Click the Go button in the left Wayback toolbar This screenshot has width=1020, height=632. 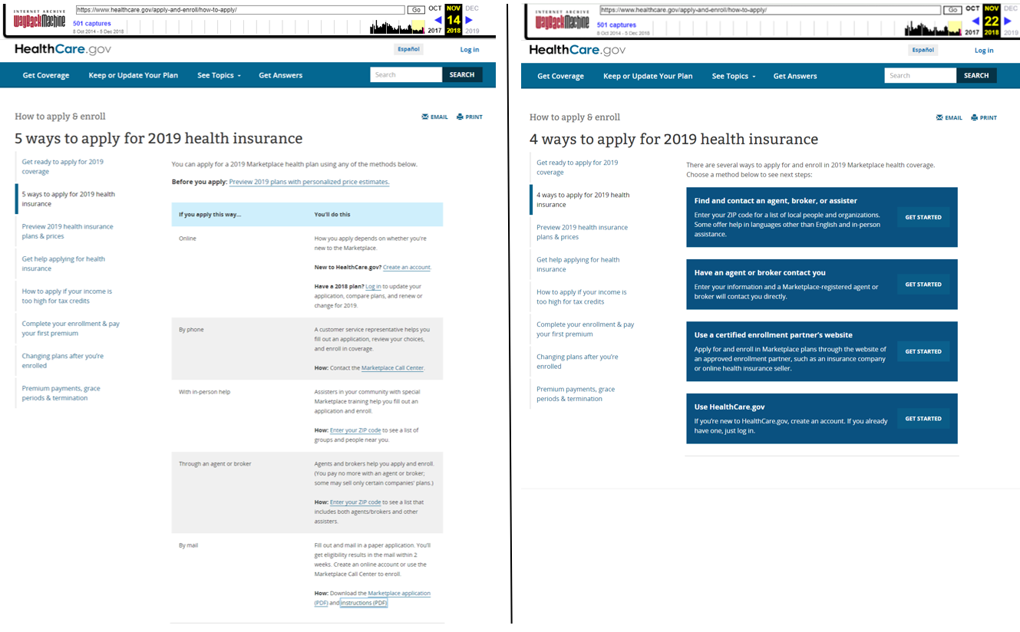pos(415,10)
